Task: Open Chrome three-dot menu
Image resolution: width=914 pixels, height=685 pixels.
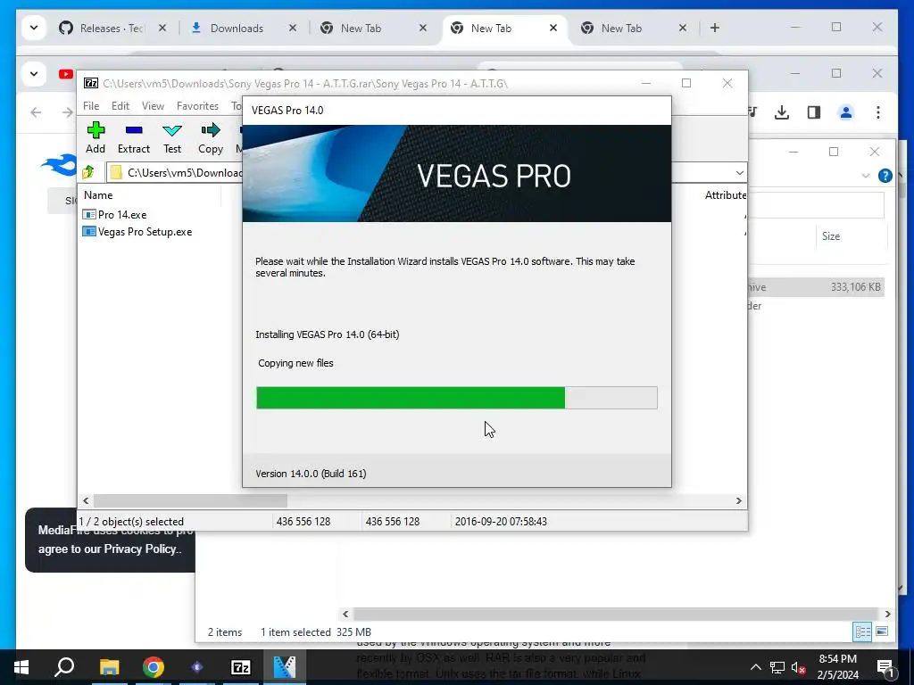Action: point(878,112)
